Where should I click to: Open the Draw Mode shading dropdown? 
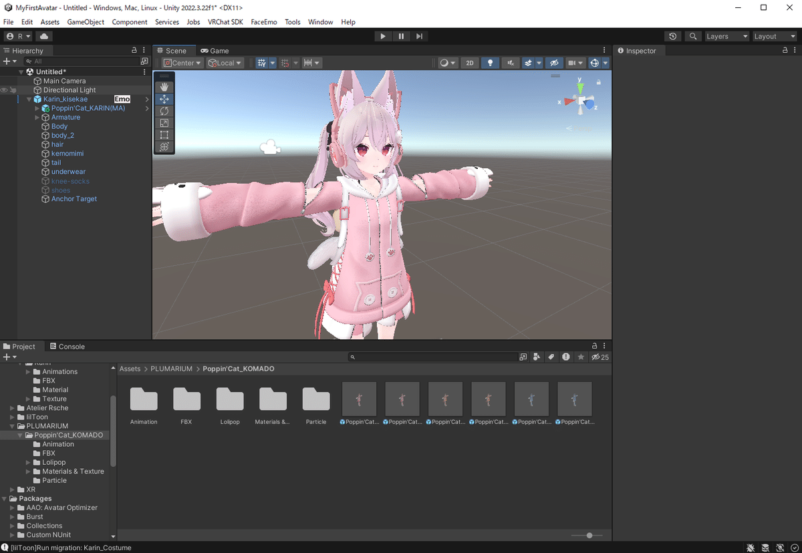(x=447, y=63)
